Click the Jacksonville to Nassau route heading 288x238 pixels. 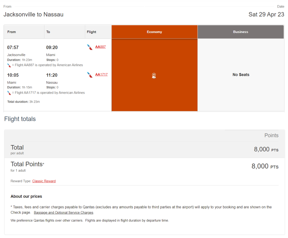click(x=33, y=15)
